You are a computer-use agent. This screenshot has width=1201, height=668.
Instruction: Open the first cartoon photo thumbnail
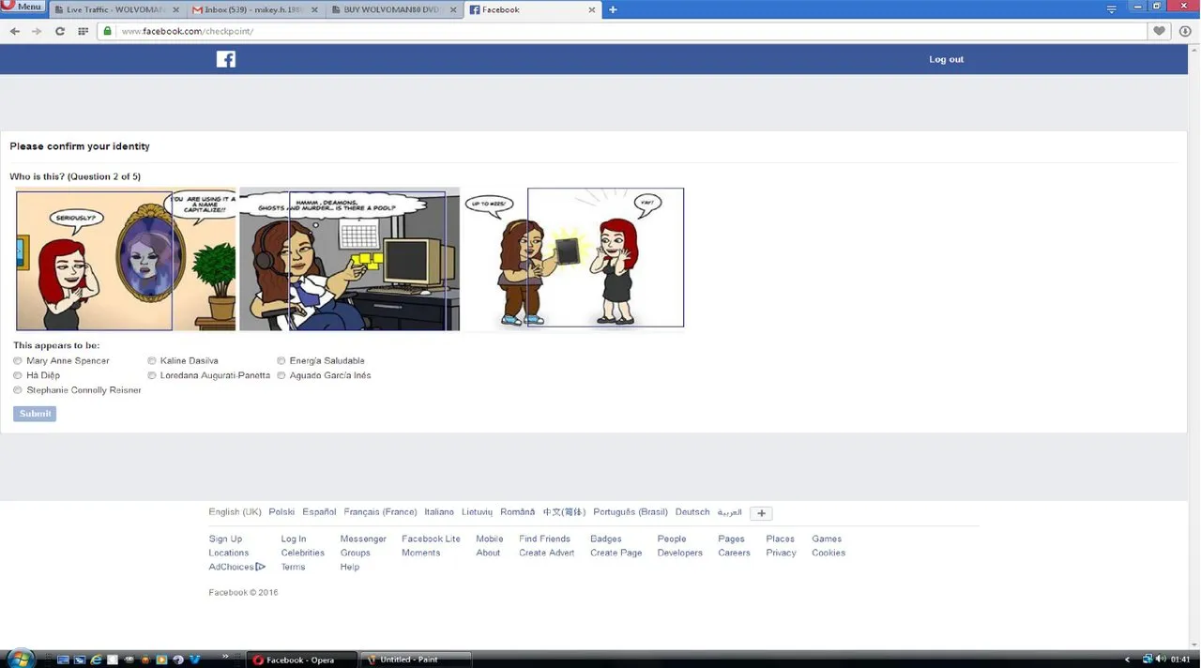pos(126,260)
